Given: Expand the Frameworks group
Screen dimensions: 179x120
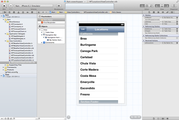Looking at the screenshot, I should pyautogui.click(x=3, y=67).
